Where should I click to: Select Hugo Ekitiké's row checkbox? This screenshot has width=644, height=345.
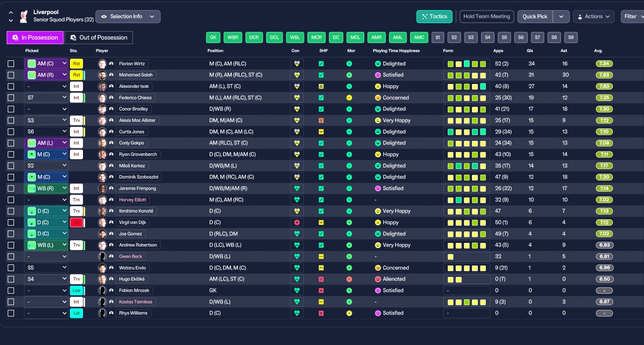(x=11, y=279)
